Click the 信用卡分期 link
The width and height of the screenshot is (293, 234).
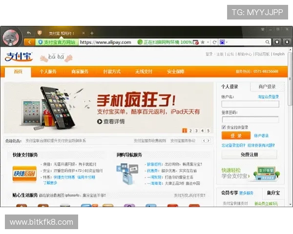pos(86,177)
